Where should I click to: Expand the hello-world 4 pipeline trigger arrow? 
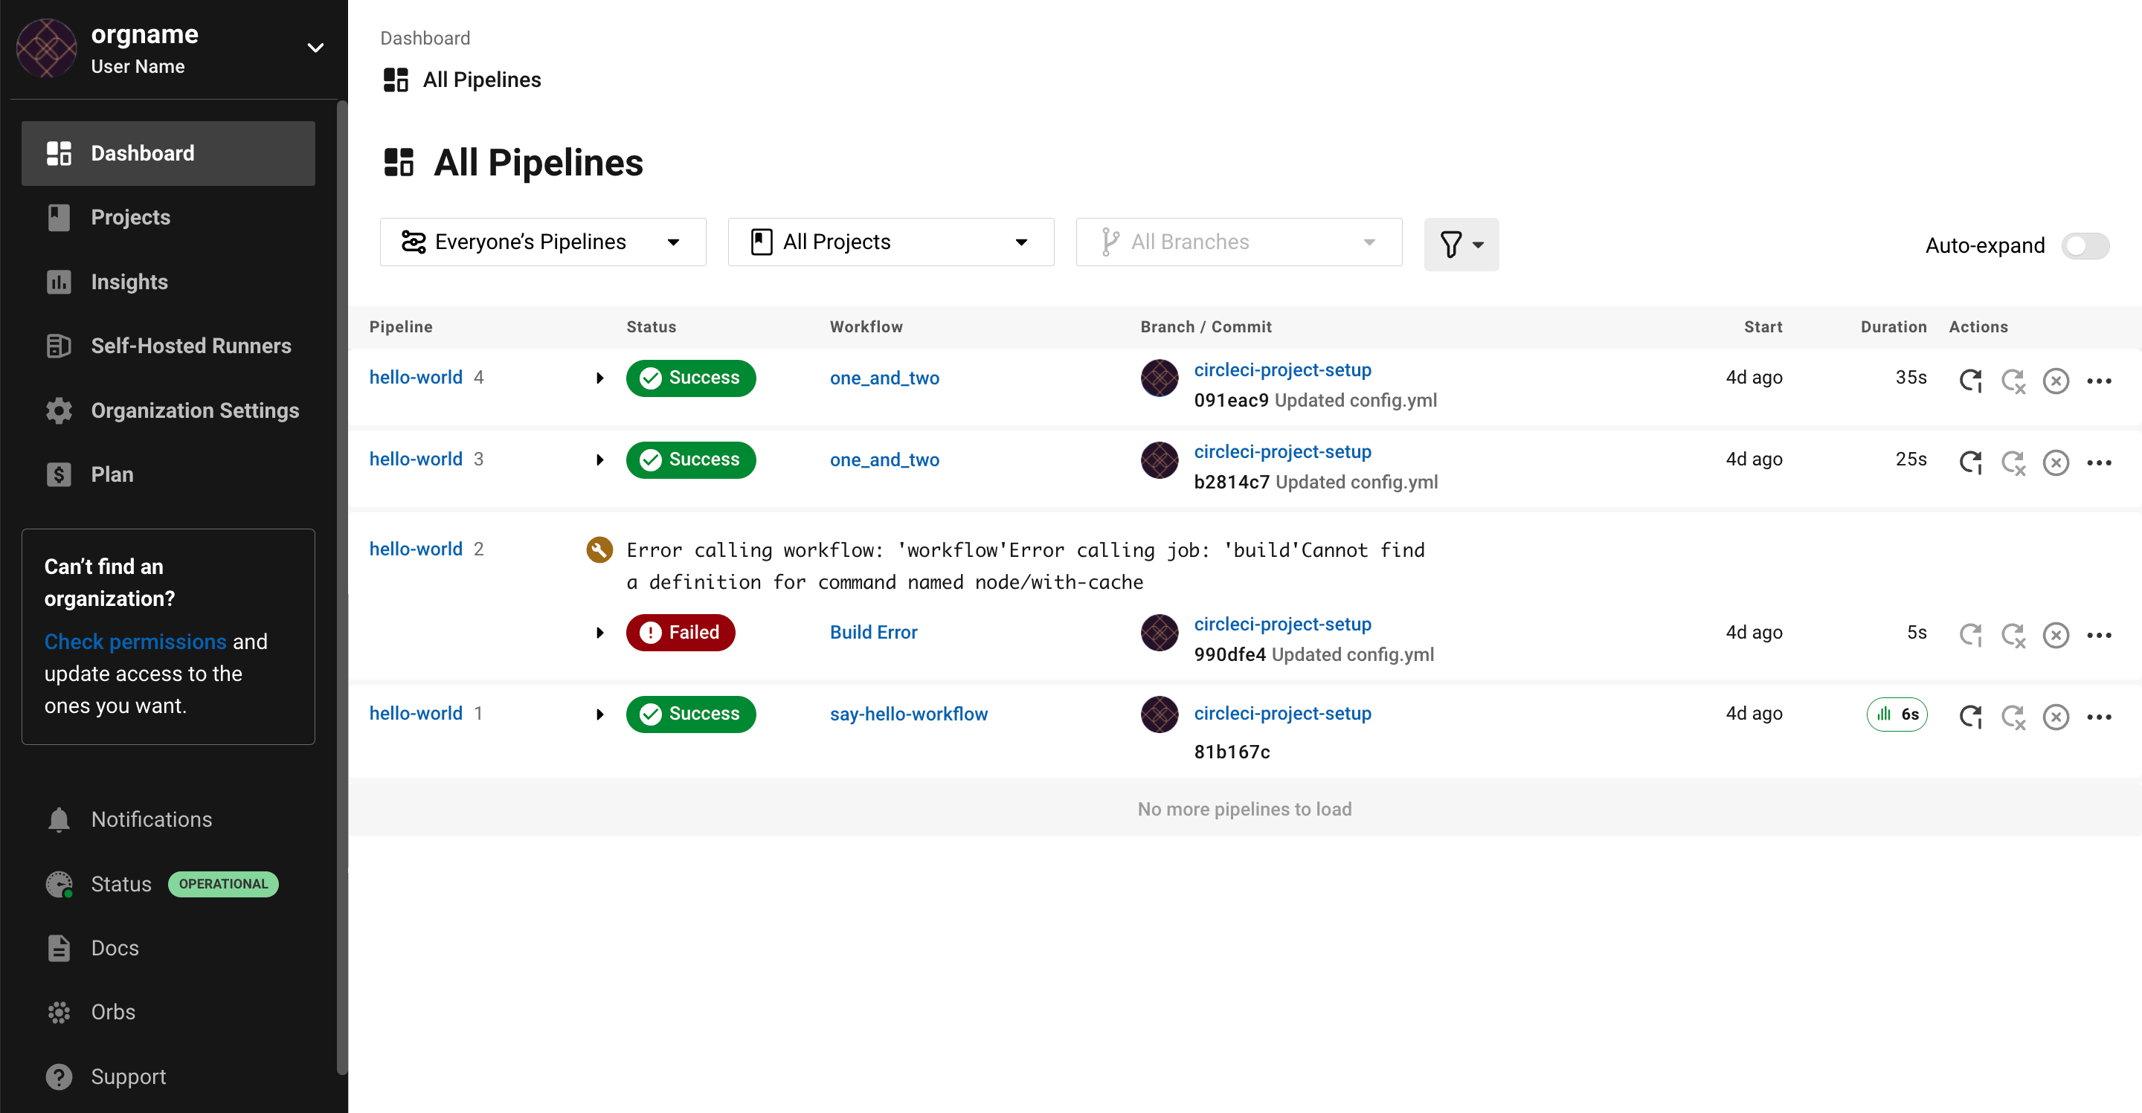click(596, 378)
